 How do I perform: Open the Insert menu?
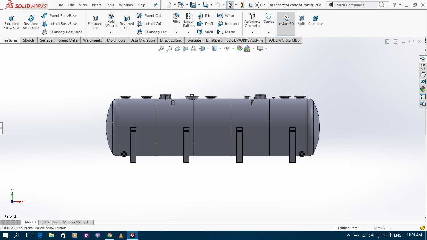tap(96, 5)
